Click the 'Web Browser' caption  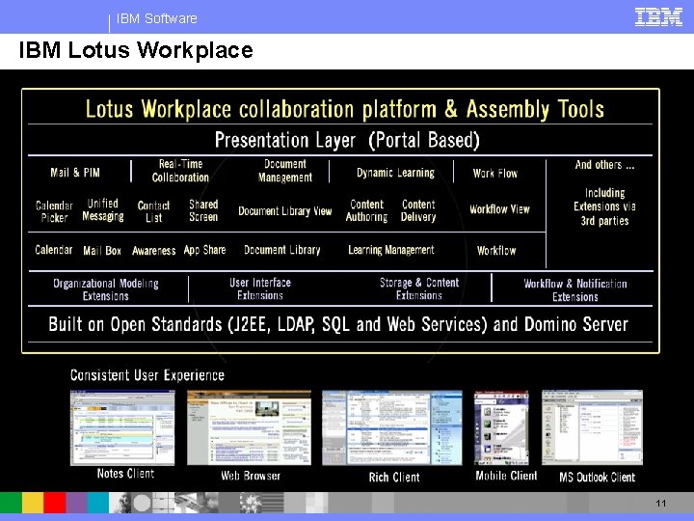(251, 476)
